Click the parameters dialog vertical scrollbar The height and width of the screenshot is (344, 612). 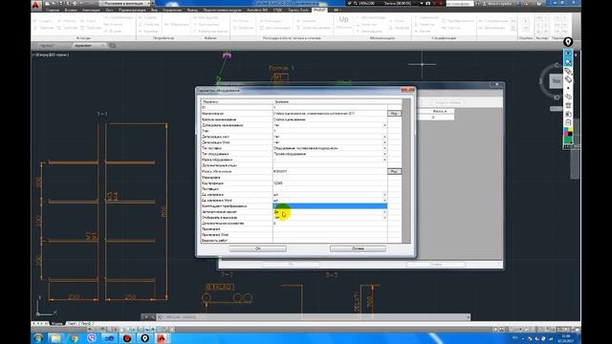(x=405, y=171)
